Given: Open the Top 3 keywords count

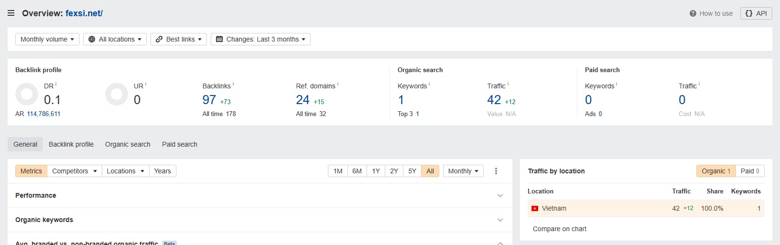Looking at the screenshot, I should pyautogui.click(x=417, y=114).
